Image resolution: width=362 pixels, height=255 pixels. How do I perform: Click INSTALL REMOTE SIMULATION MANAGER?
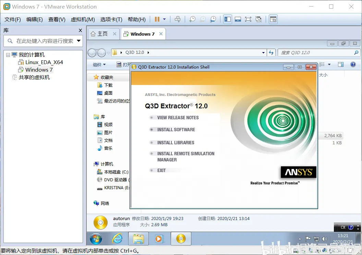coord(186,157)
